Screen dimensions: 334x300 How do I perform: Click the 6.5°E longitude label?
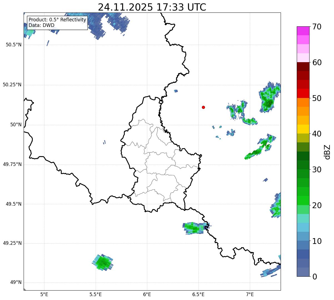(198, 294)
